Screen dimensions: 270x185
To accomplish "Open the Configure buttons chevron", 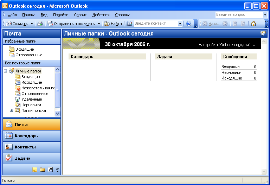I will (57, 170).
